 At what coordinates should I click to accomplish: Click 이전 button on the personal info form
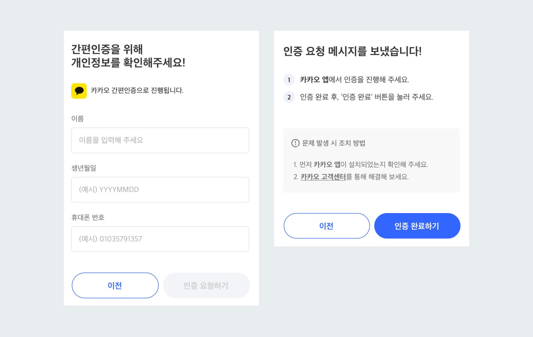pyautogui.click(x=115, y=285)
